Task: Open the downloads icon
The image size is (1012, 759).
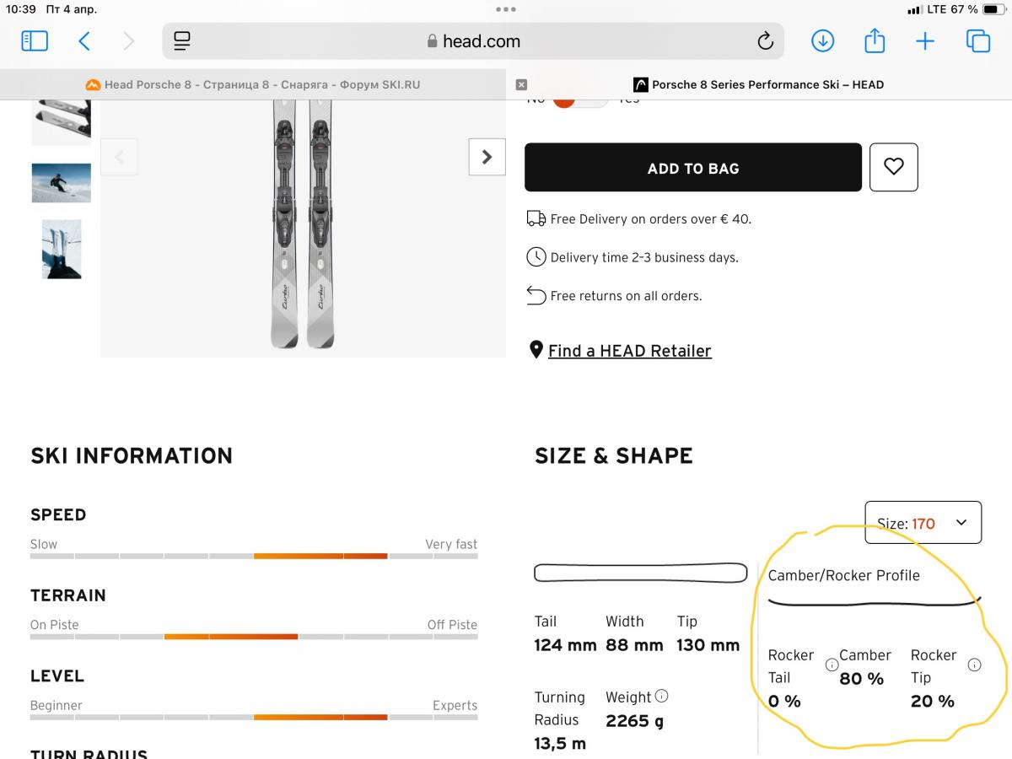Action: tap(822, 40)
